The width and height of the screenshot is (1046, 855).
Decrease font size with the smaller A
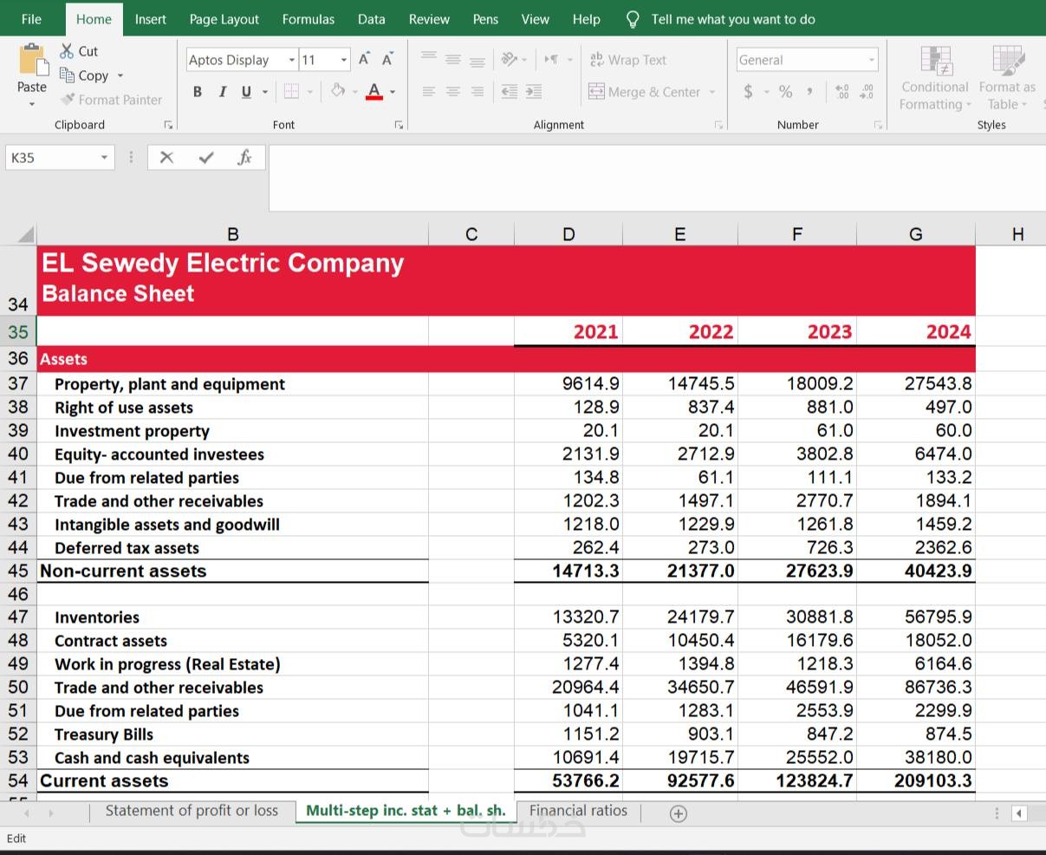pyautogui.click(x=387, y=59)
